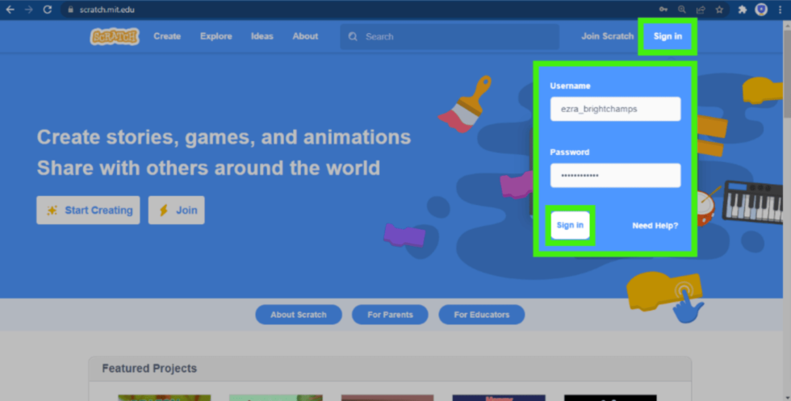Open the browser extensions puzzle icon
This screenshot has width=791, height=401.
pyautogui.click(x=743, y=10)
